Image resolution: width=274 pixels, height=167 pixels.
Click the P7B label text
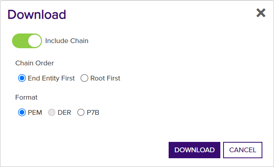point(93,112)
